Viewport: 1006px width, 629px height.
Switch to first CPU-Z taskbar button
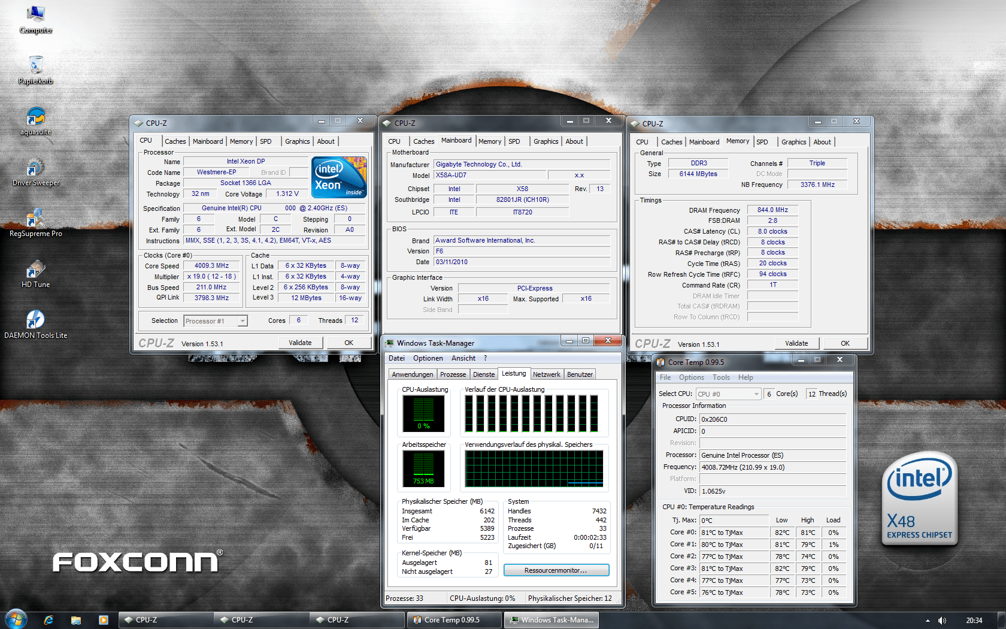tap(166, 620)
